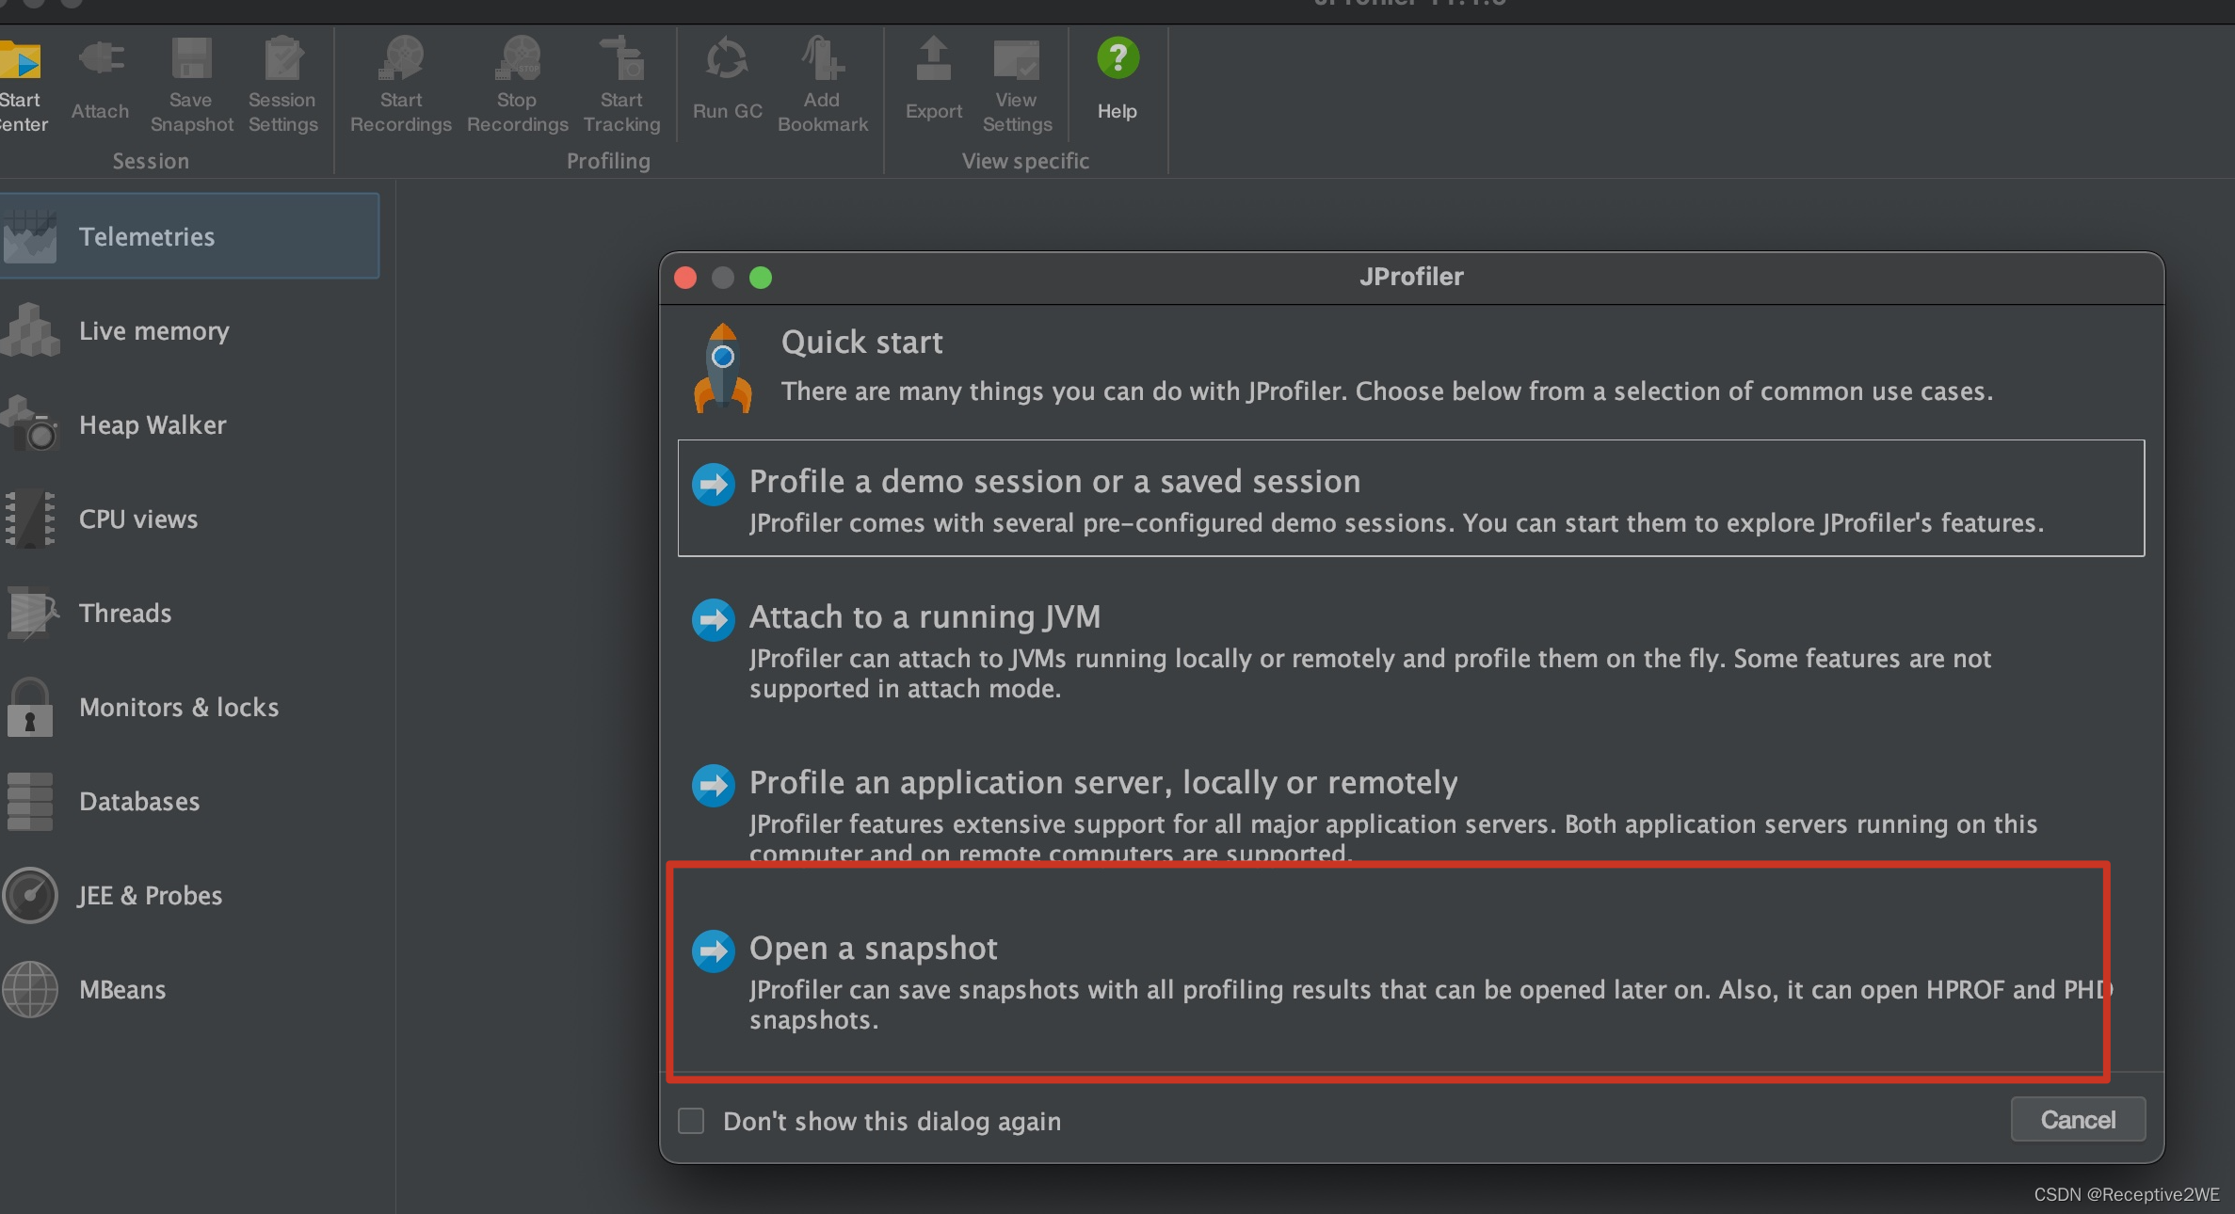
Task: Click arrow icon for Profile an application server
Action: (x=713, y=785)
